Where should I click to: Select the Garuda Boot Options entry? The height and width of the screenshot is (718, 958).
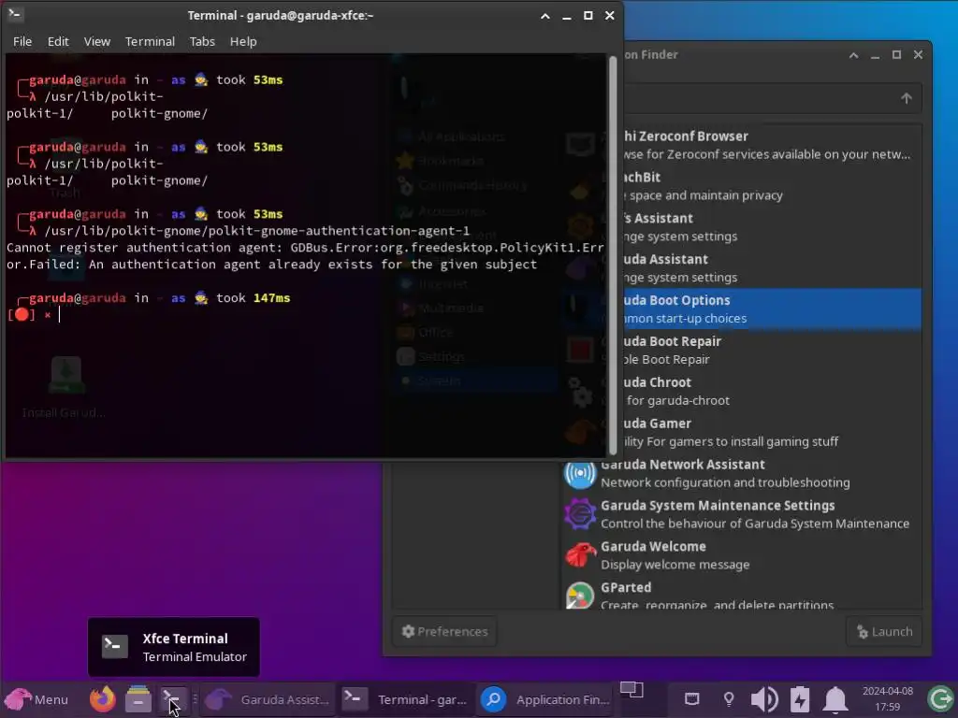click(x=772, y=309)
